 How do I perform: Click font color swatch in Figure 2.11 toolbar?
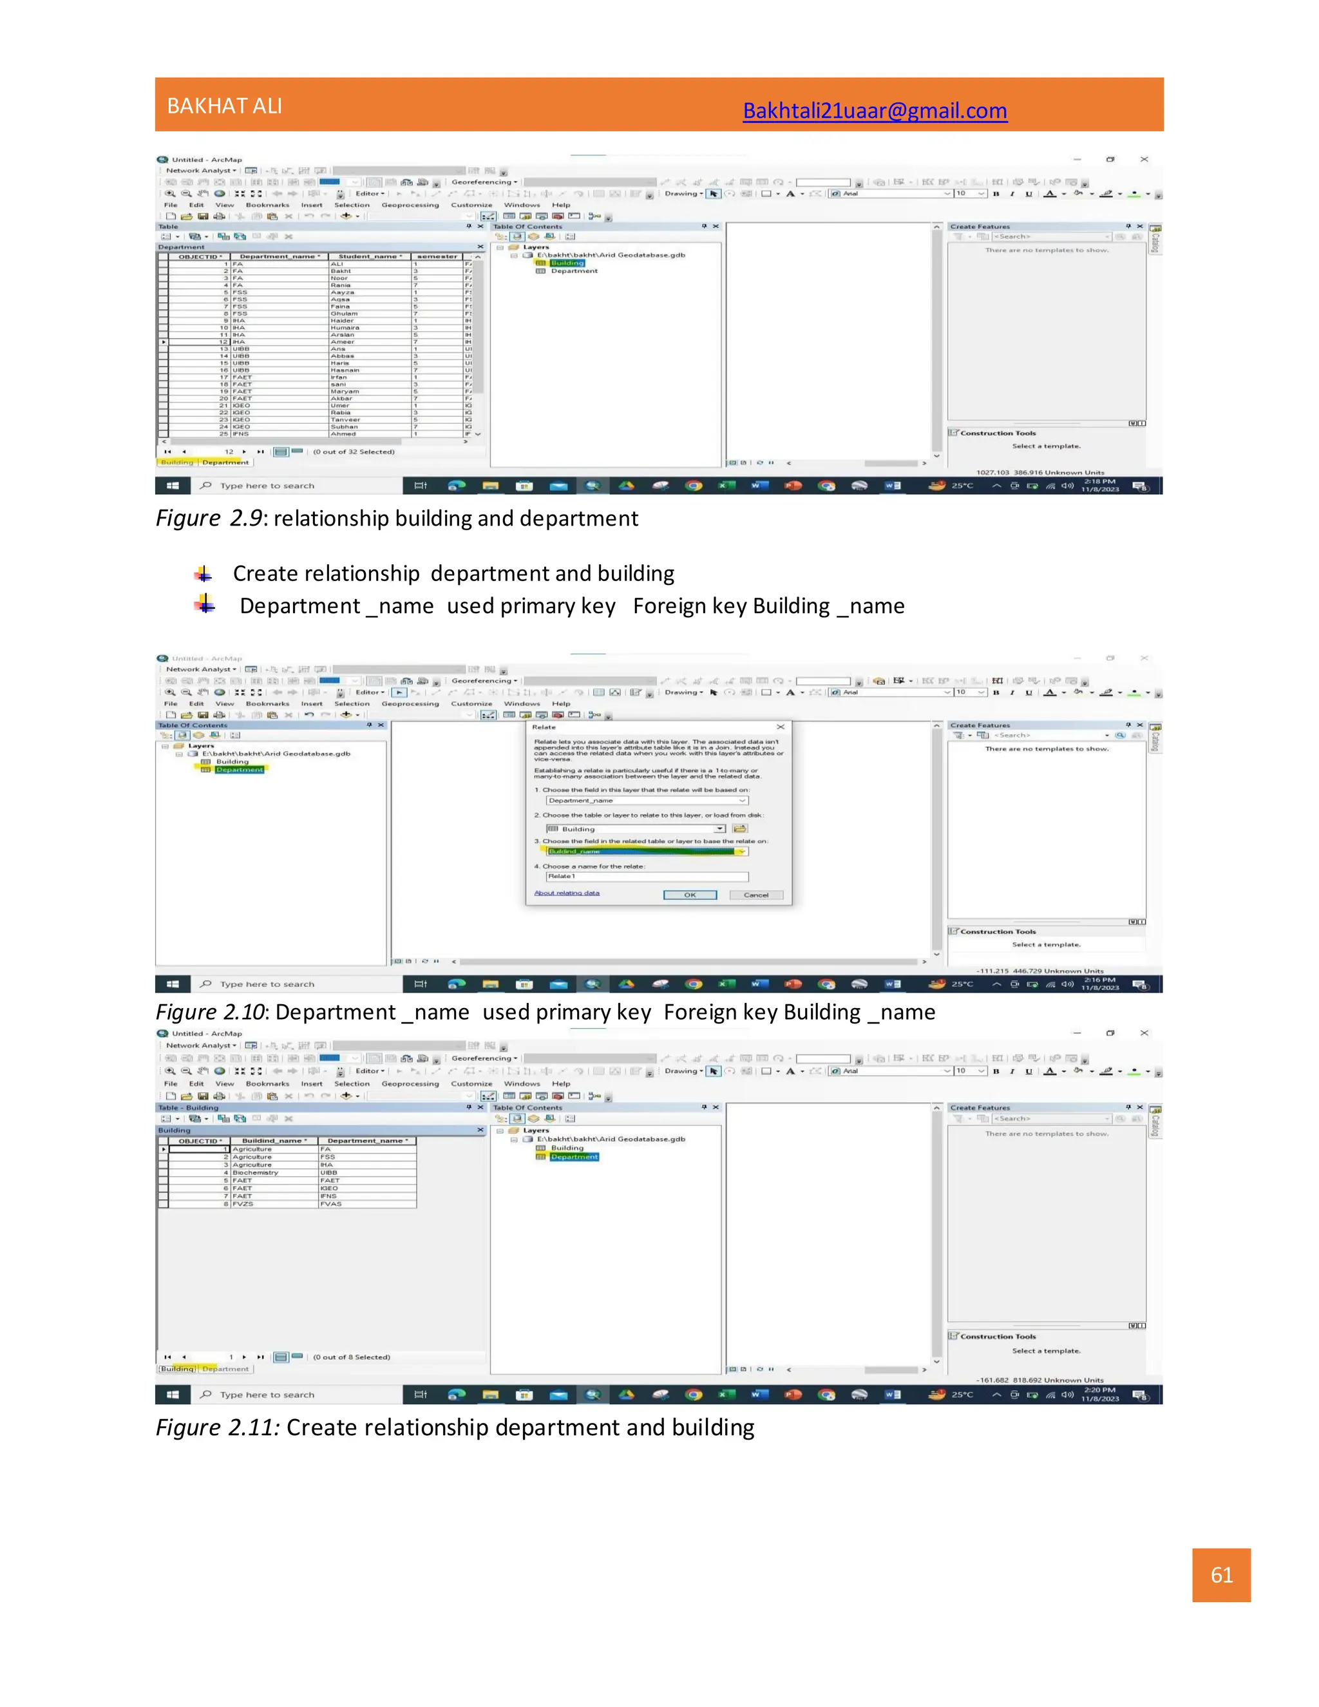[1050, 1071]
